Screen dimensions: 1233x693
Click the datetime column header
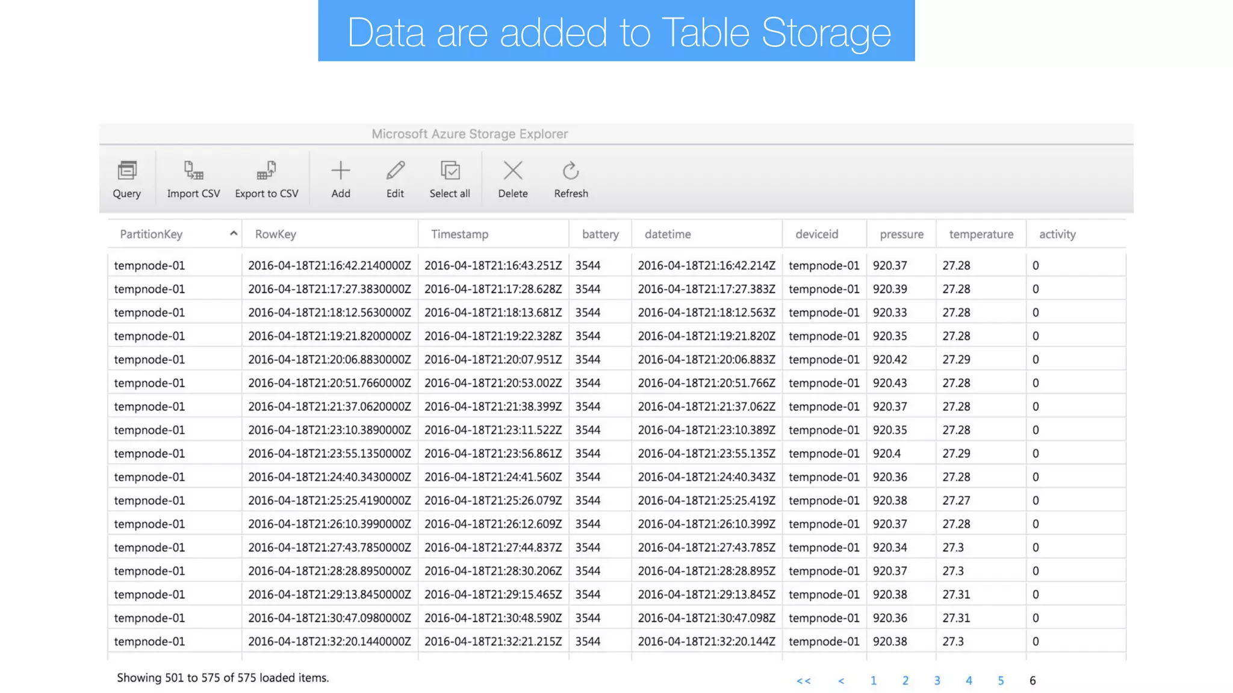pyautogui.click(x=668, y=235)
